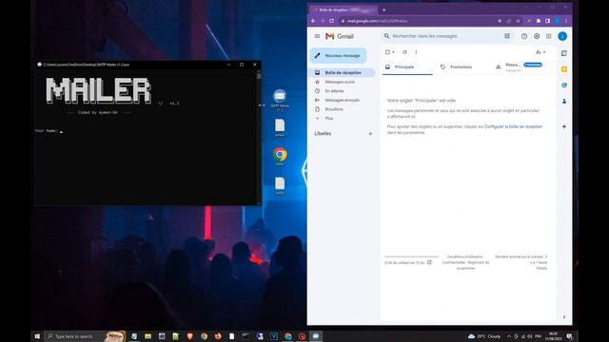Viewport: 609px width, 342px height.
Task: Open Gmail search filter options icon
Action: pyautogui.click(x=507, y=36)
